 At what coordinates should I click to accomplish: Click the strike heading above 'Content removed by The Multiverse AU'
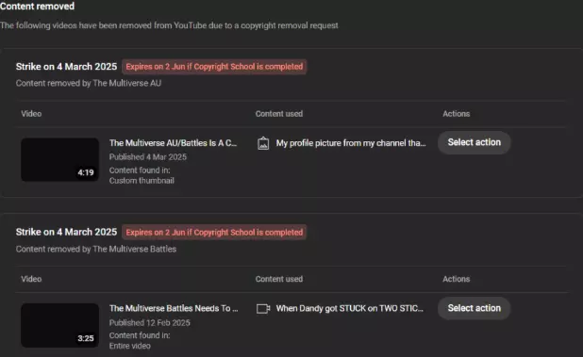tap(66, 67)
